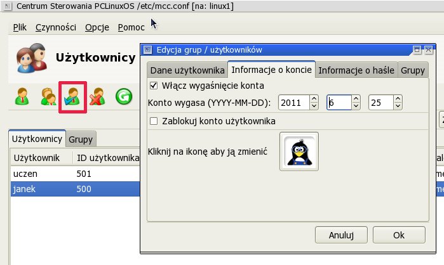The height and width of the screenshot is (265, 444).
Task: Click the Użytkownik column header
Action: pyautogui.click(x=42, y=158)
